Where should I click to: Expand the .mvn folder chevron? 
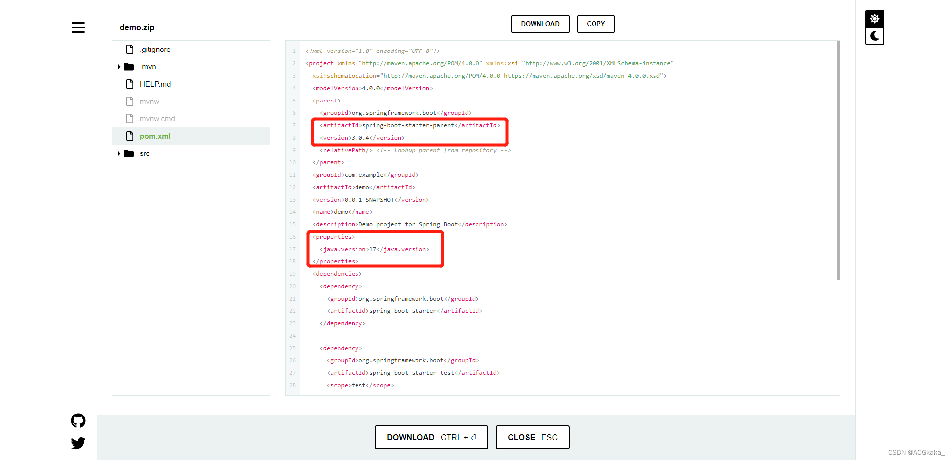119,66
